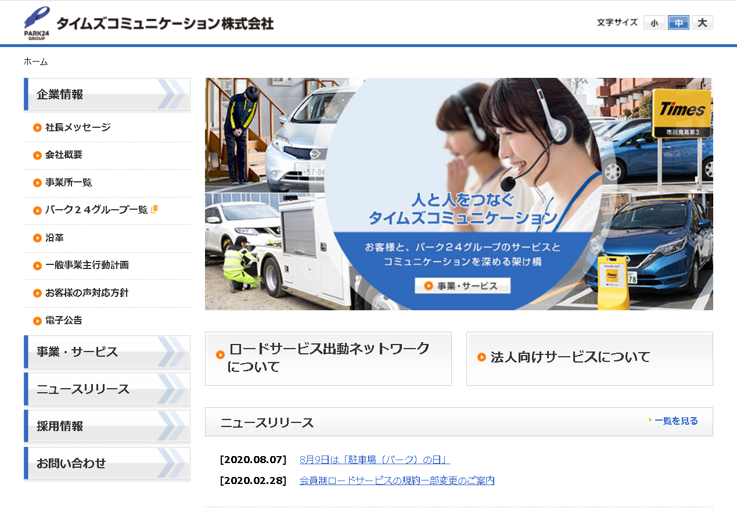Open 事業所一覧 page
737x520 pixels.
click(x=69, y=182)
